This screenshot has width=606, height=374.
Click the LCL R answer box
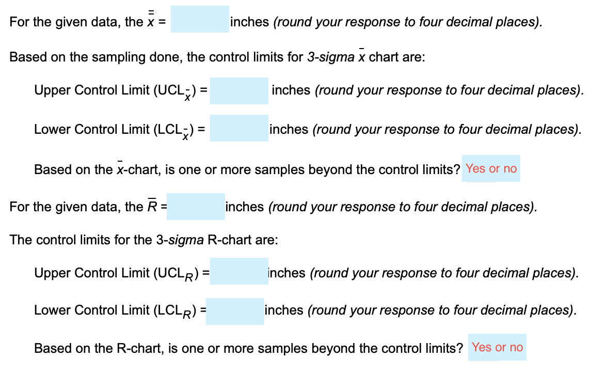(235, 310)
